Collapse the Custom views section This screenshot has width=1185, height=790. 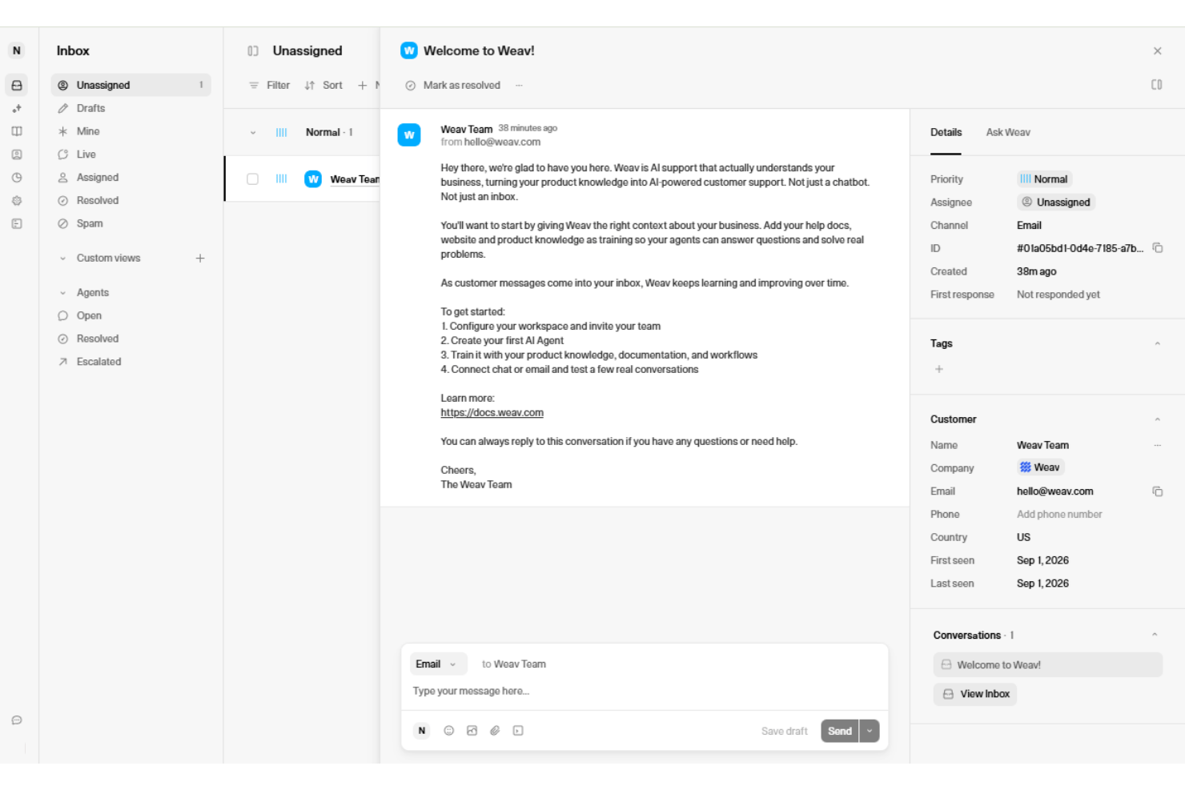click(x=63, y=258)
